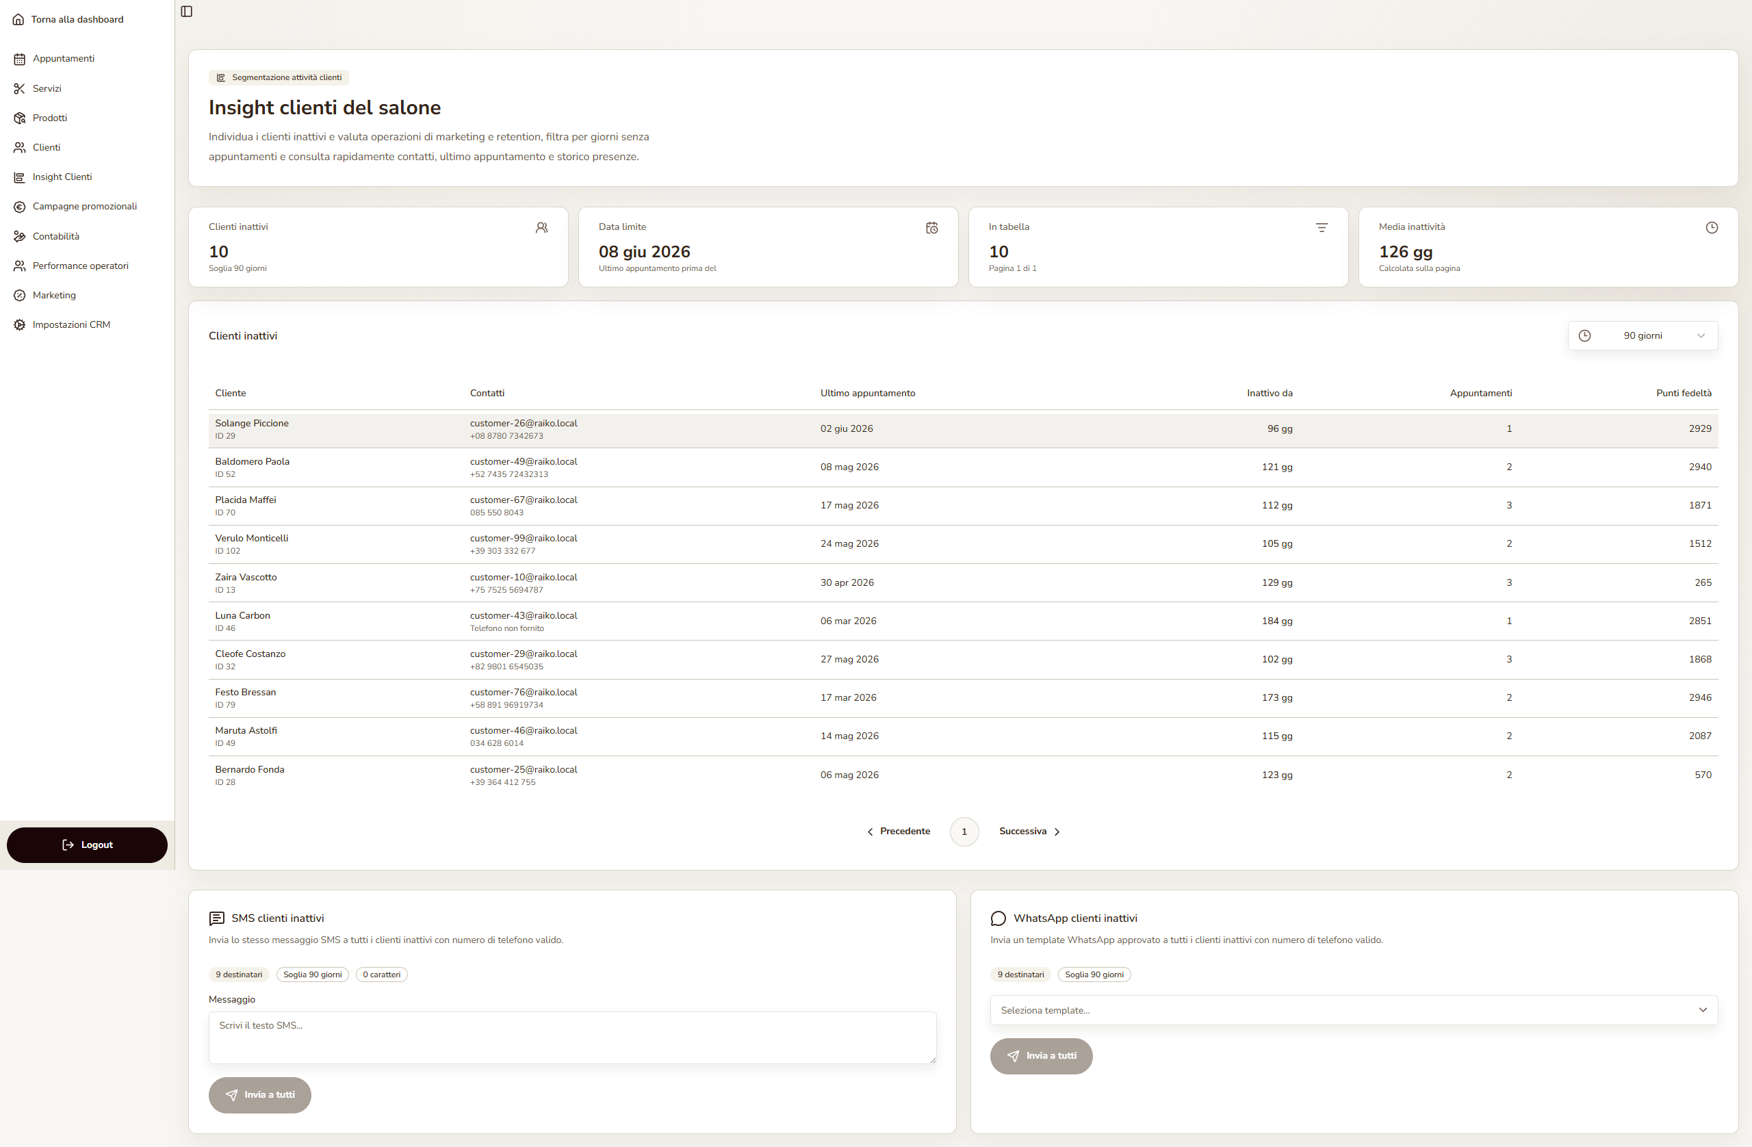
Task: Toggle the sidebar collapse icon
Action: pyautogui.click(x=186, y=11)
